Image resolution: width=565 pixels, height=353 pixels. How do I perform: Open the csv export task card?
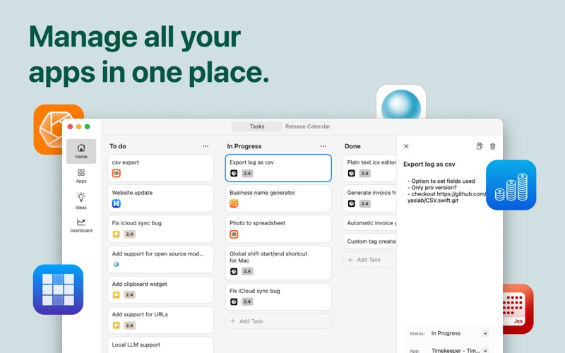(161, 168)
